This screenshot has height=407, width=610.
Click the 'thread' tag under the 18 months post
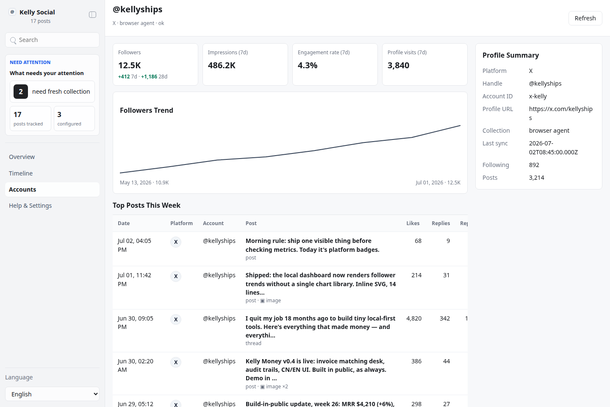253,343
